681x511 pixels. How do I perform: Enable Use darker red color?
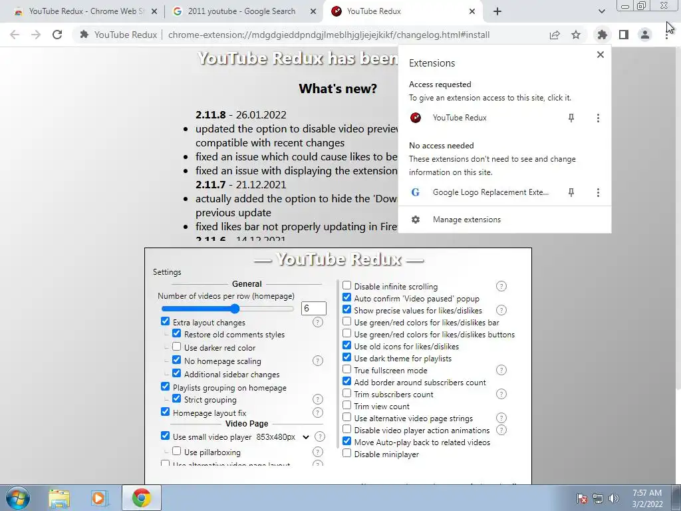tap(176, 347)
